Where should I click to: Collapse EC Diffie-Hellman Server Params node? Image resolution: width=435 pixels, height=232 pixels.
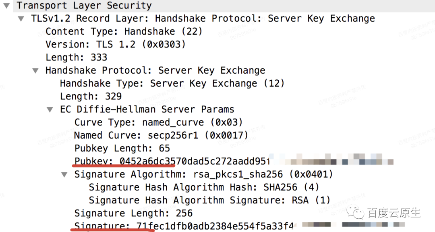[x=50, y=110]
